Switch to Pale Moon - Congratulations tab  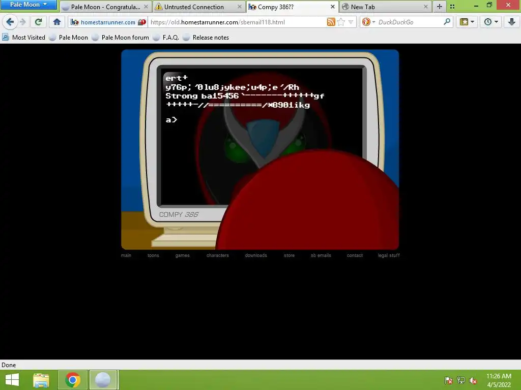click(106, 7)
